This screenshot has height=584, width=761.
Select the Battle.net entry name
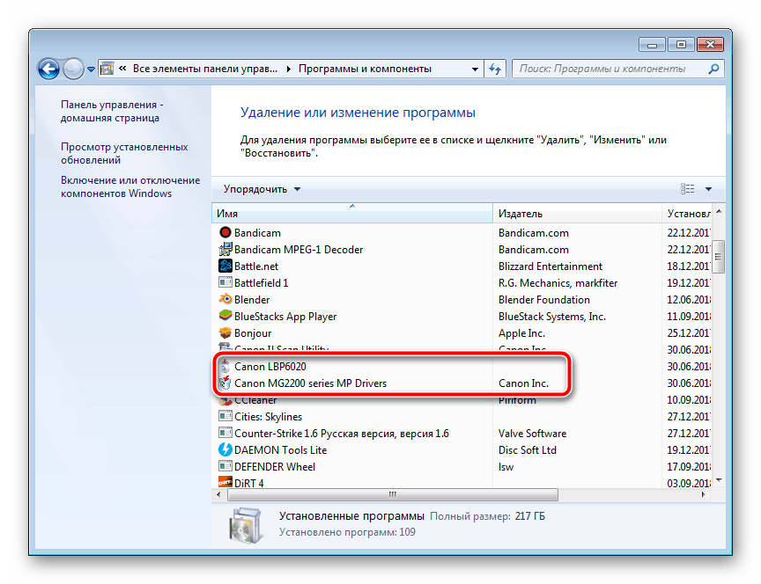click(x=256, y=266)
